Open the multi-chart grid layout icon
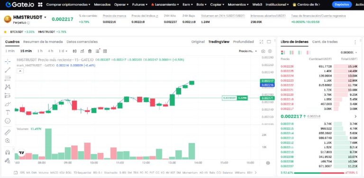Screen dimensions: 364x178 pyautogui.click(x=105, y=51)
